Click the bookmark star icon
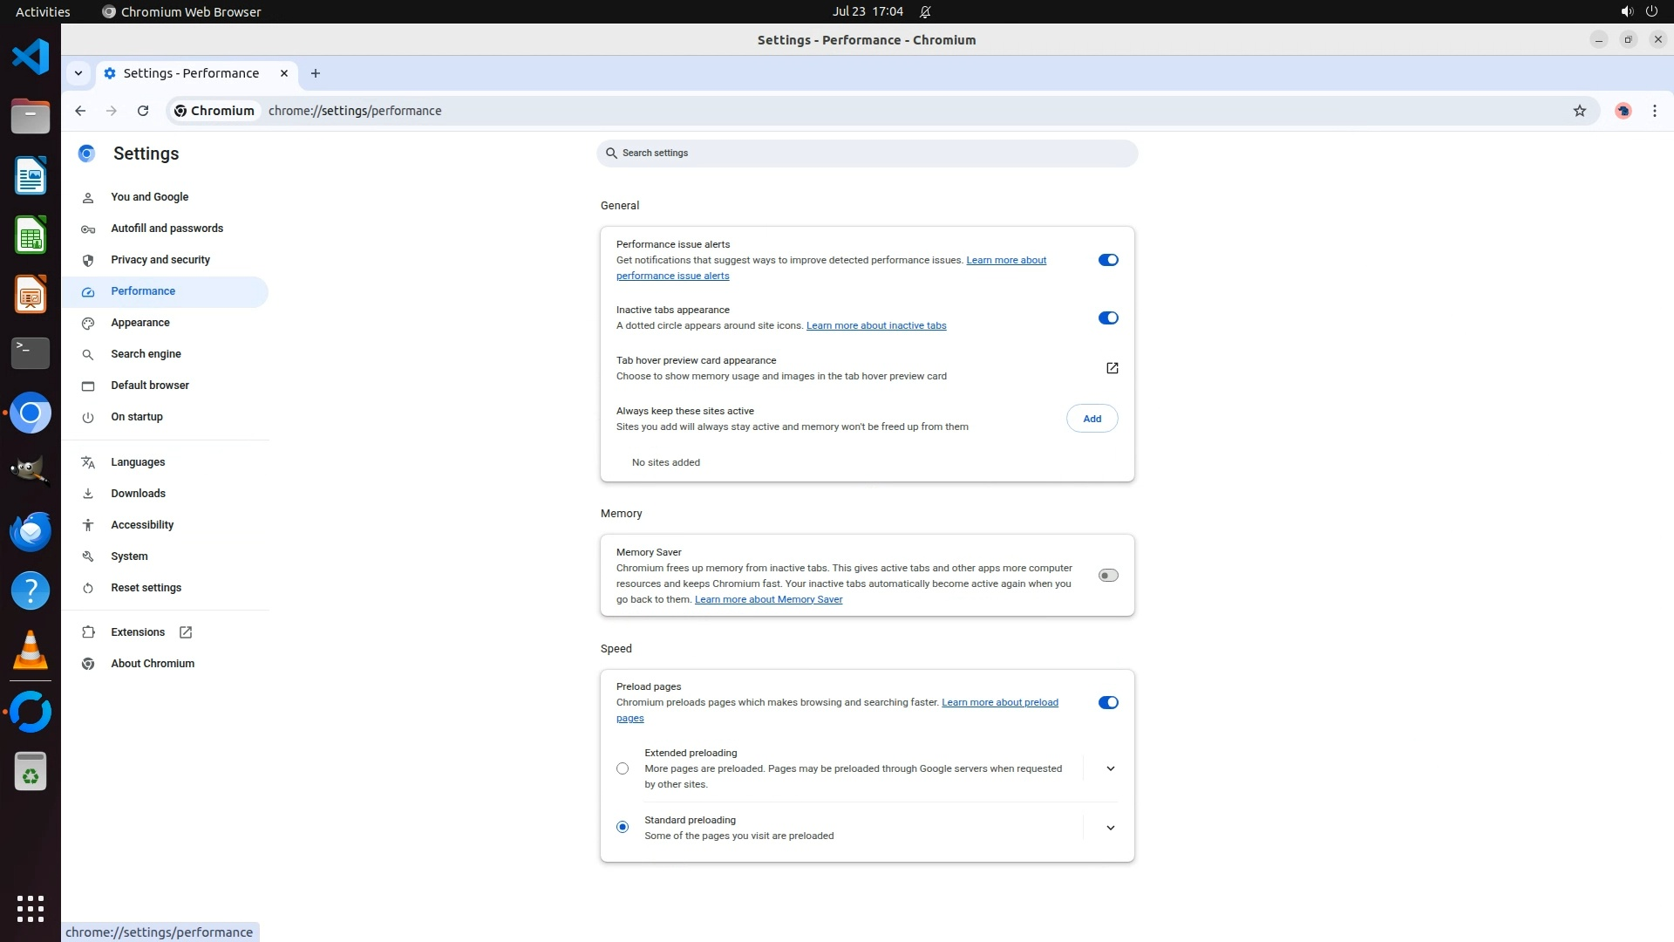1674x942 pixels. tap(1579, 111)
